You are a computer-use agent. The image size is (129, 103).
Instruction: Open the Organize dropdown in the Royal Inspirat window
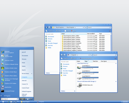[50, 31]
